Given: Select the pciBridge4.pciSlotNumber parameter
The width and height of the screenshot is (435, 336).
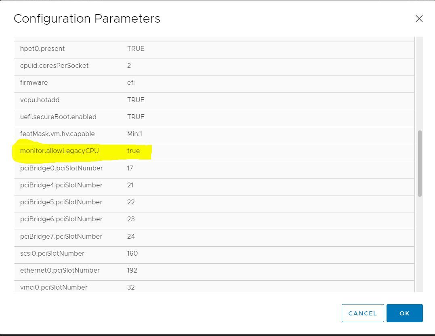Looking at the screenshot, I should pyautogui.click(x=61, y=185).
